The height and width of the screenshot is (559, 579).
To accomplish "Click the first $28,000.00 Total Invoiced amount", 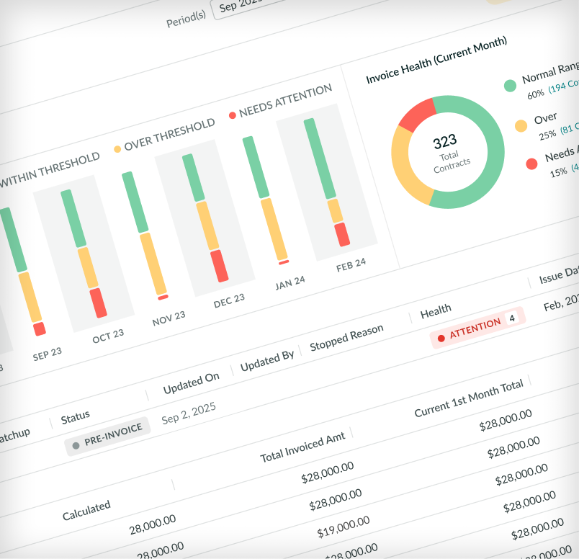I will pyautogui.click(x=328, y=472).
